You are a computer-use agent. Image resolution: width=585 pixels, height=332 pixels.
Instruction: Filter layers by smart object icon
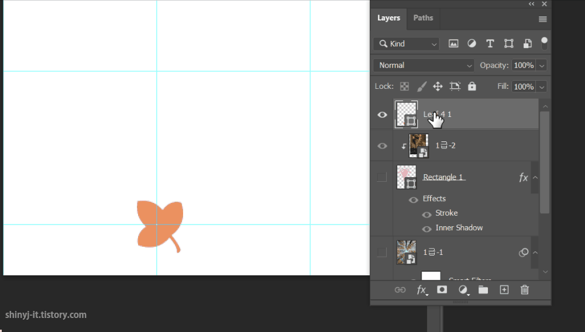[527, 44]
